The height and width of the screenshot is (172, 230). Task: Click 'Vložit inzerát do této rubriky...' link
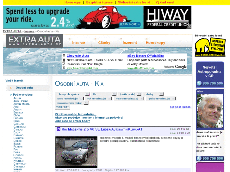[76, 114]
